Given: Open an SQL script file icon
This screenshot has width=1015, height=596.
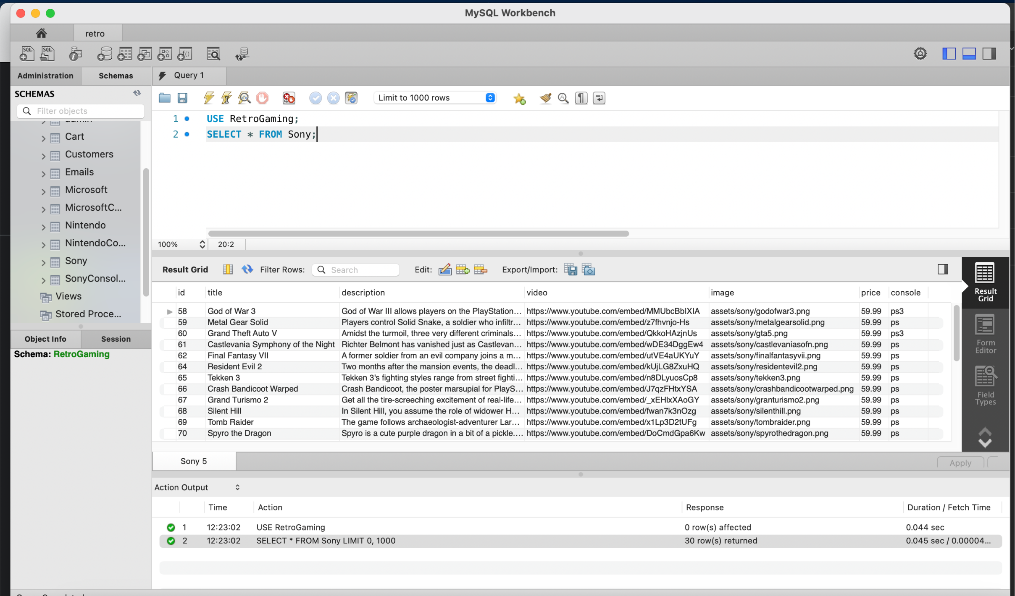Looking at the screenshot, I should click(x=47, y=54).
